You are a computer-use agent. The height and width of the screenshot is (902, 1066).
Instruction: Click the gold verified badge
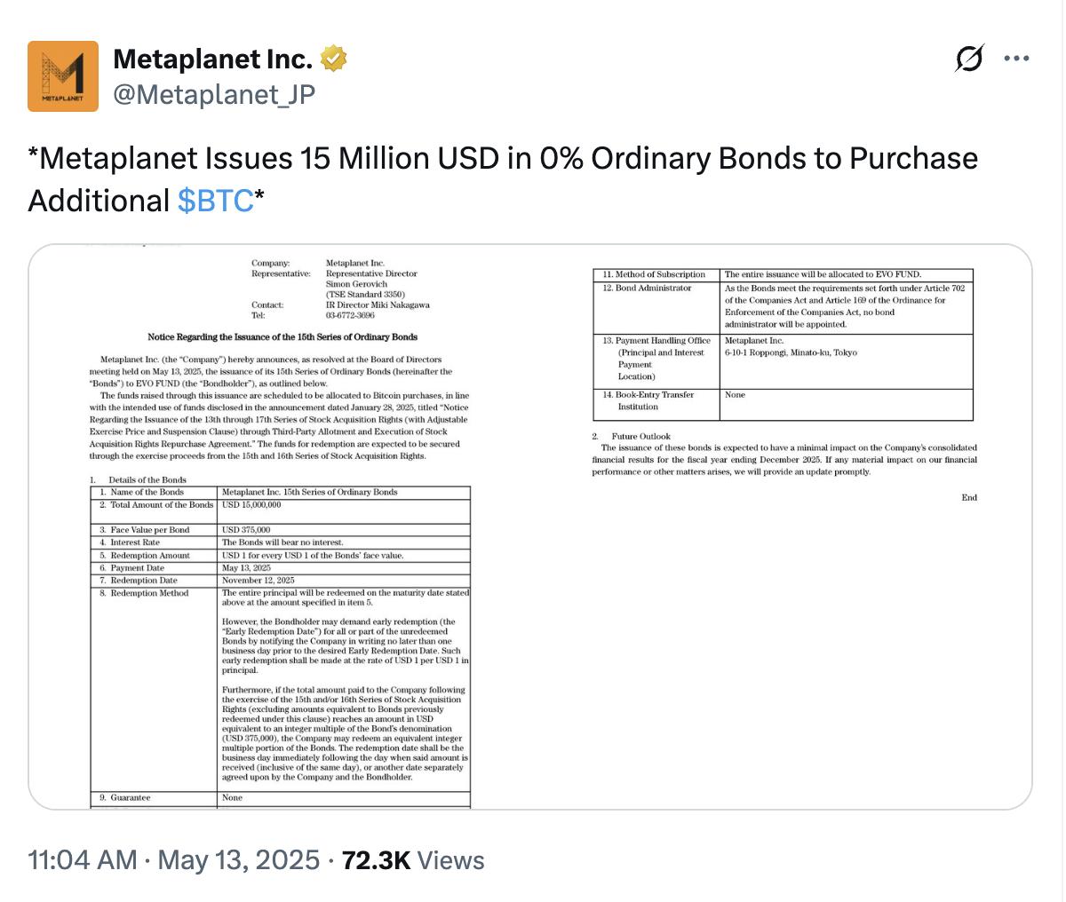click(x=333, y=59)
